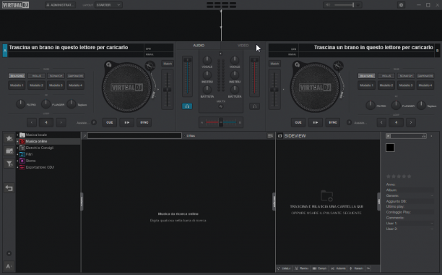Image resolution: width=442 pixels, height=275 pixels.
Task: Click left deck play/pause button
Action: 127,122
